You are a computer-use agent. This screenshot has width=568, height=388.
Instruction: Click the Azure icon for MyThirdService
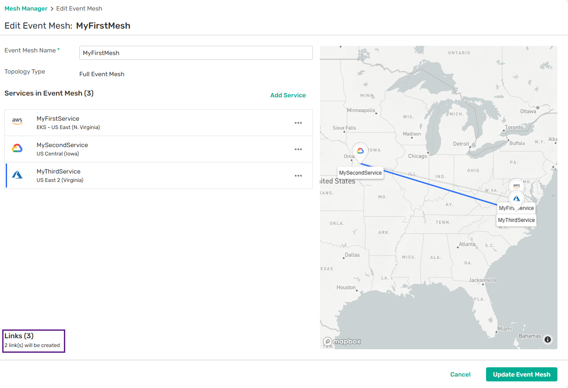[17, 175]
